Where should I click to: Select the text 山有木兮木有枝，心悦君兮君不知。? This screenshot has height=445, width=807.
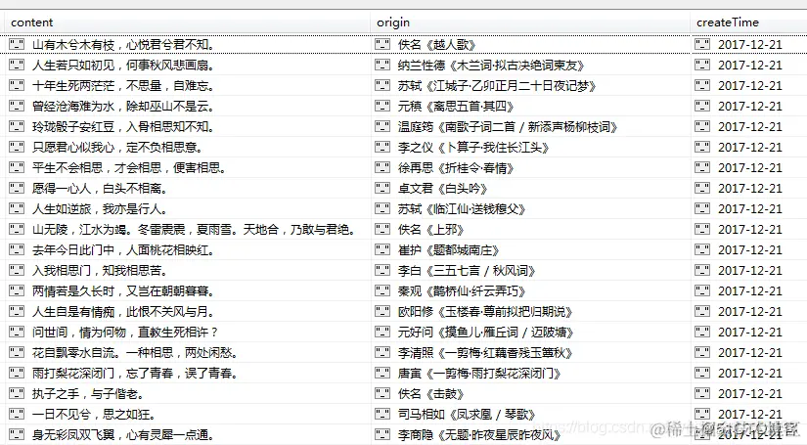[123, 45]
